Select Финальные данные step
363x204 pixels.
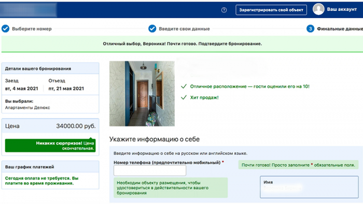click(x=340, y=29)
